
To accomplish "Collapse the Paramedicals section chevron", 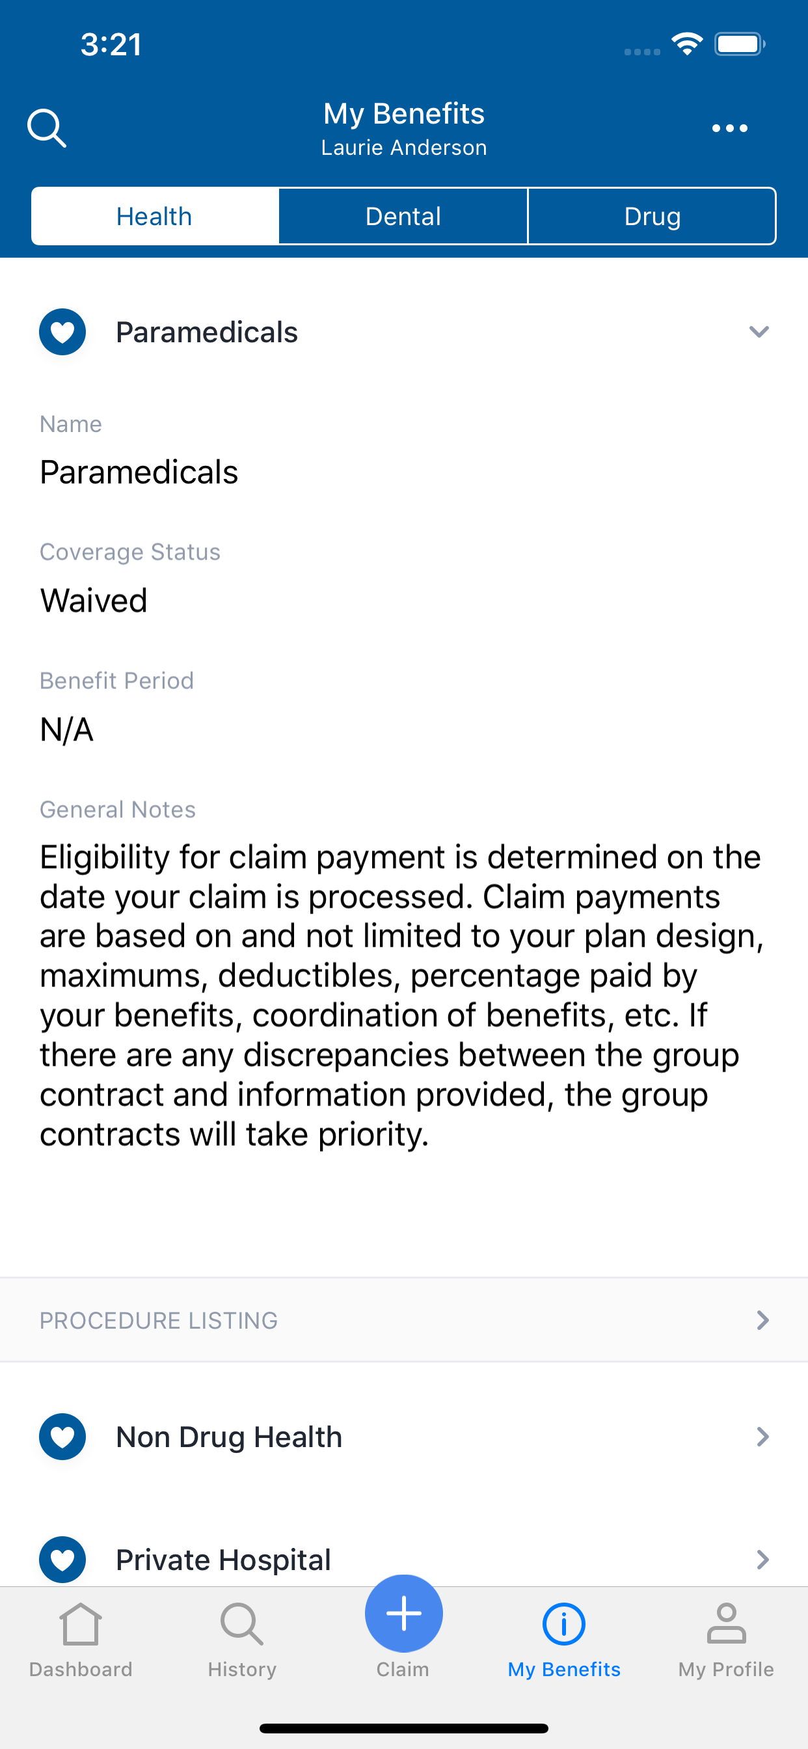I will pyautogui.click(x=759, y=332).
